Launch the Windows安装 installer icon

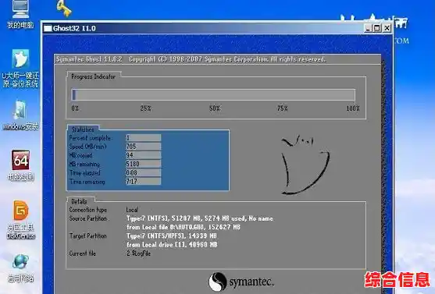coord(20,115)
